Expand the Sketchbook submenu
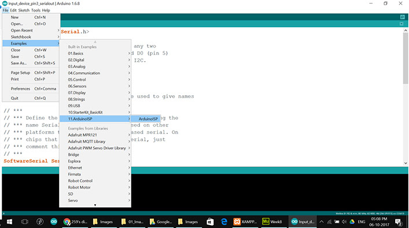This screenshot has height=228, width=409. click(x=31, y=37)
